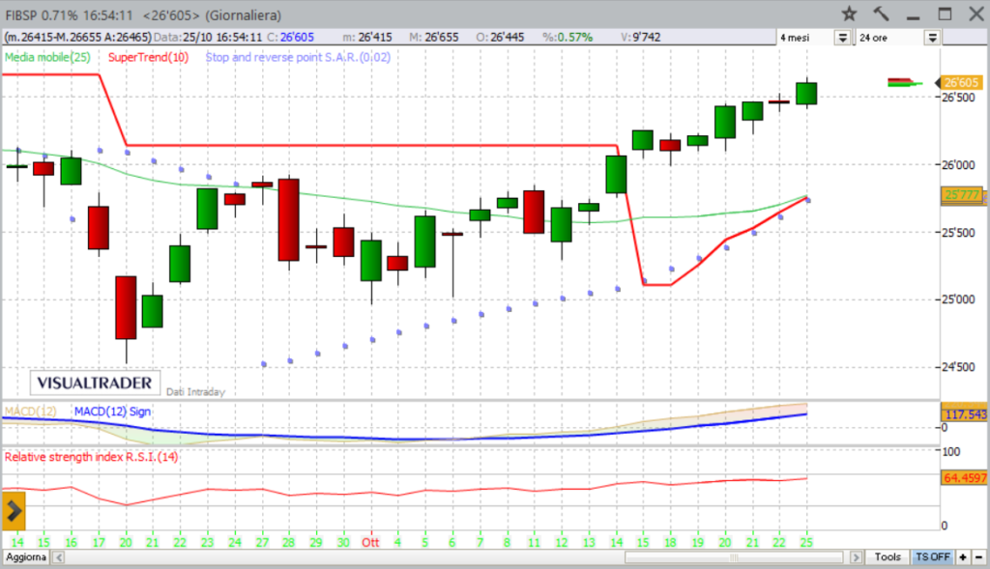Screen dimensions: 990x569
Task: Click the orange arrow panel expander
Action: pos(15,510)
